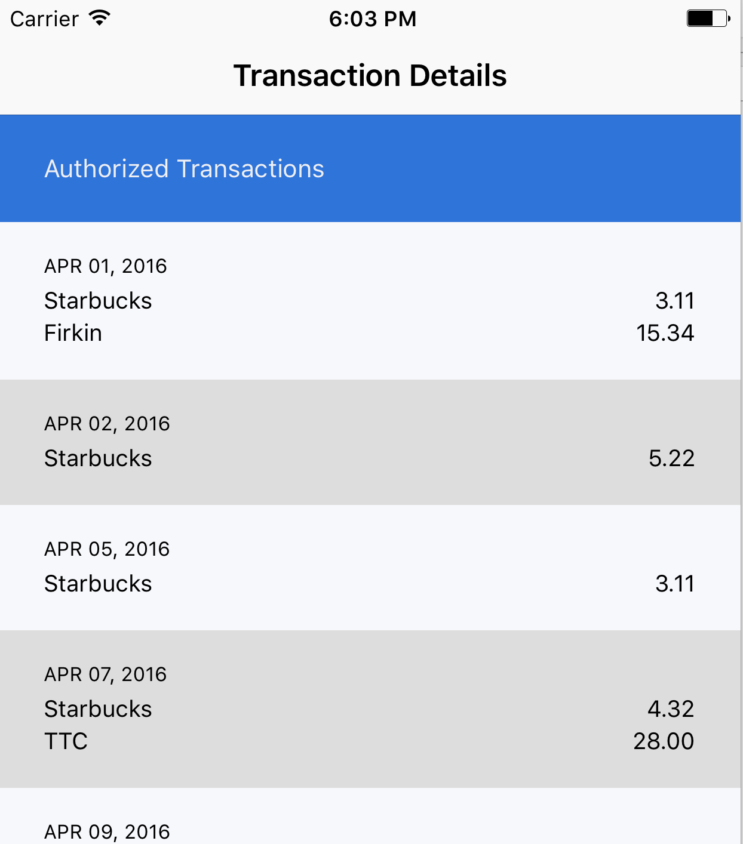Open the APR 05, 2016 date heading
The width and height of the screenshot is (743, 844).
coord(107,549)
